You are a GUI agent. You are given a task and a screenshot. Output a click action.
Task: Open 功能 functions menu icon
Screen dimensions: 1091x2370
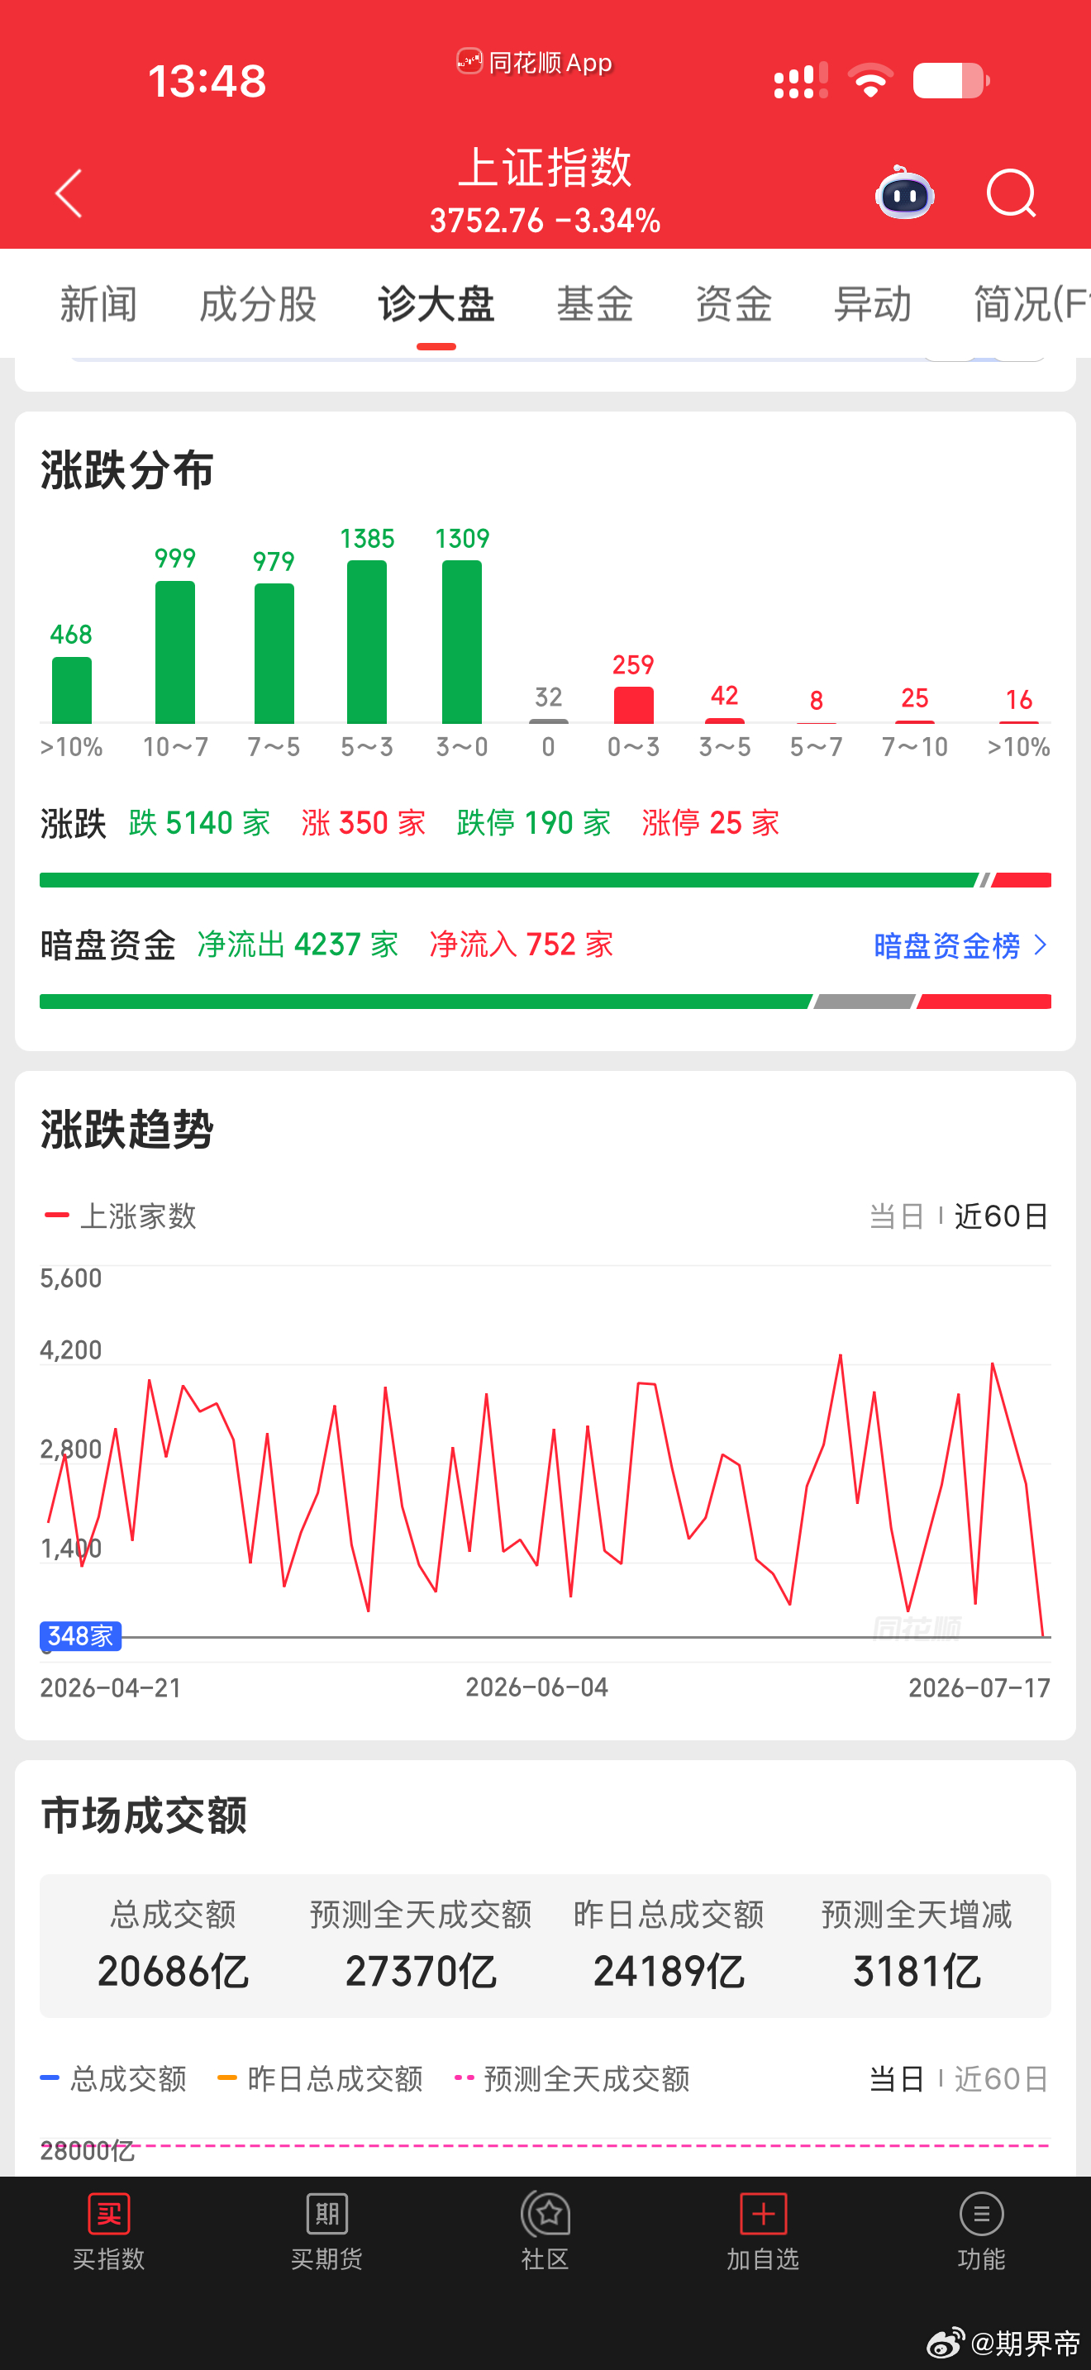tap(982, 2230)
